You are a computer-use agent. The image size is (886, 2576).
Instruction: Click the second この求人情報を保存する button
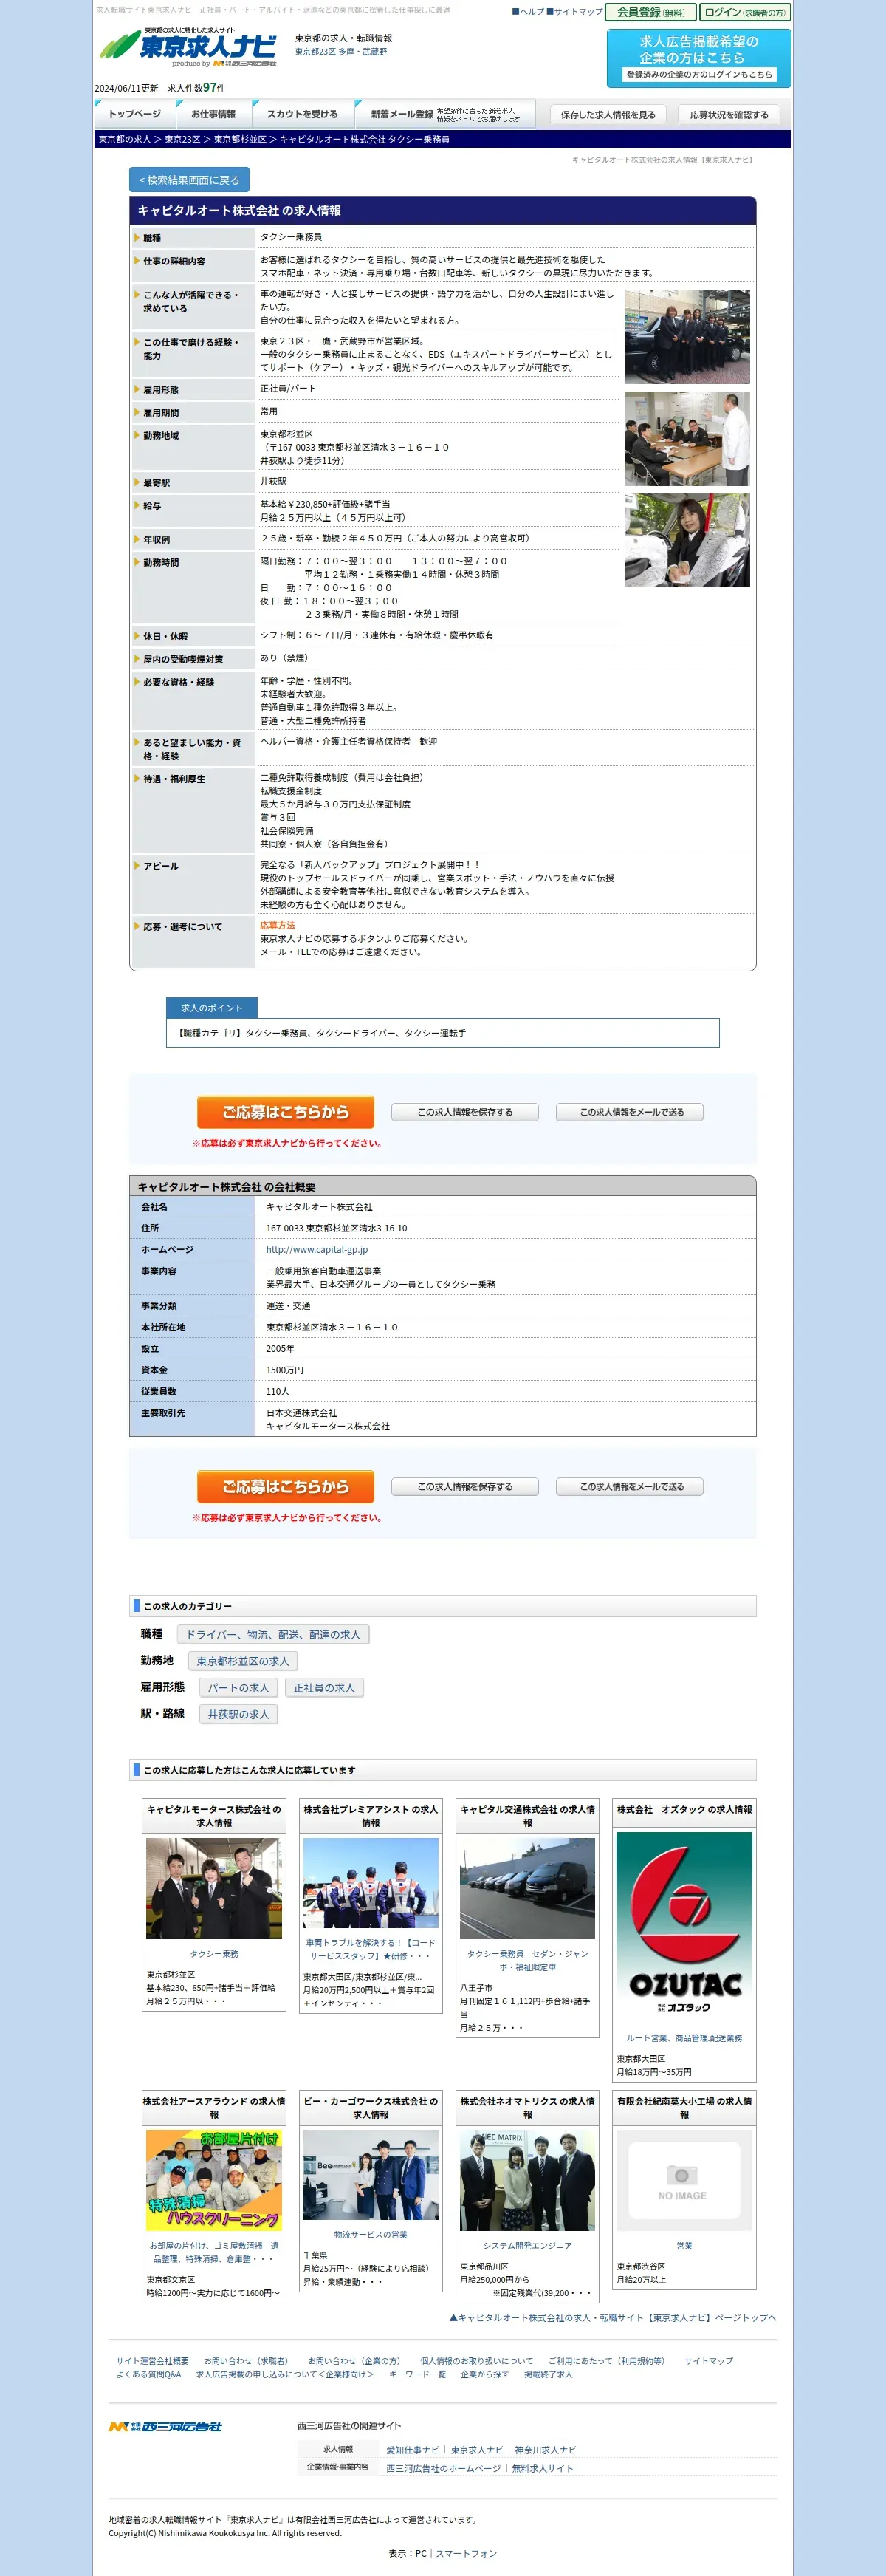point(465,1487)
